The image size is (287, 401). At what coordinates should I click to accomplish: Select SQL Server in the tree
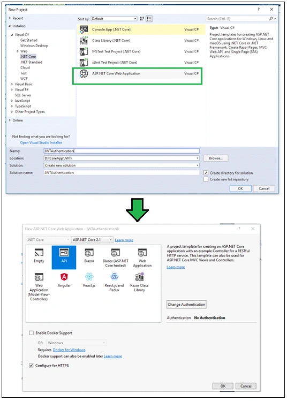[23, 95]
